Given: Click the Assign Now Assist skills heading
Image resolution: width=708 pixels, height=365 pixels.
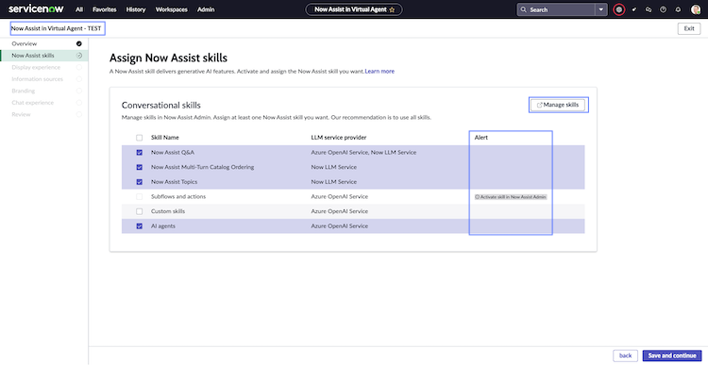Looking at the screenshot, I should [168, 58].
